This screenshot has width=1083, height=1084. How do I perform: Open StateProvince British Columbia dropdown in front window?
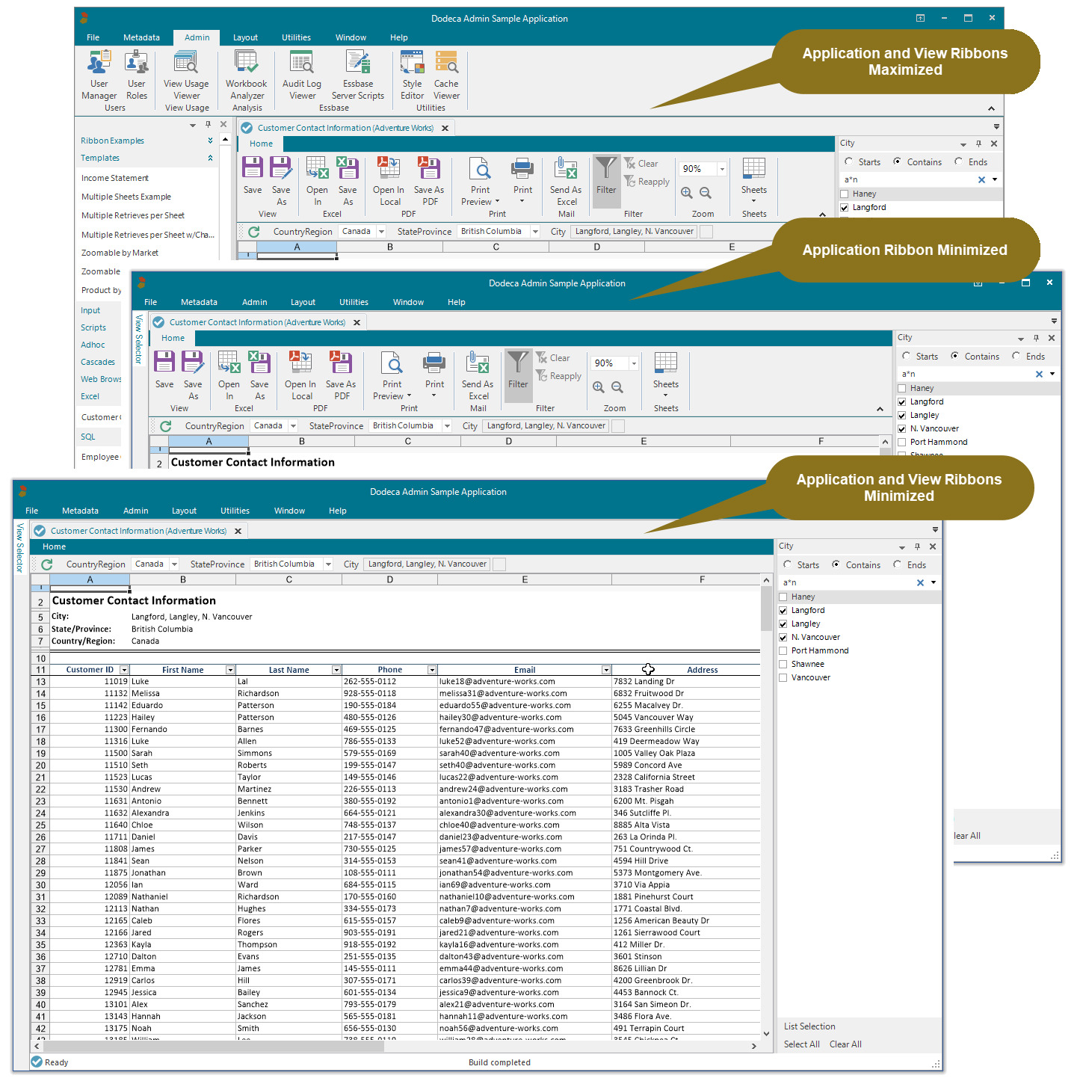coord(328,564)
